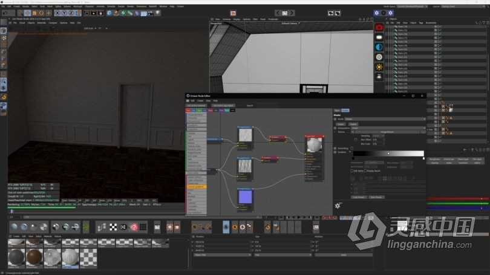This screenshot has width=490, height=275.
Task: Click Render to Picture Viewer icon
Action: pyautogui.click(x=93, y=13)
